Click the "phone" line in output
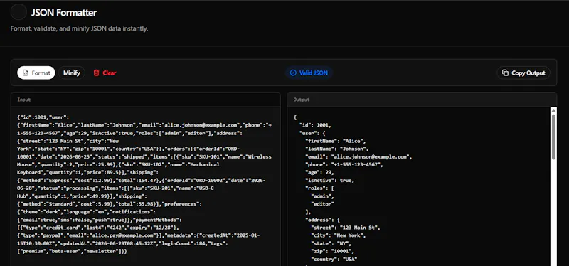The height and width of the screenshot is (266, 569). tap(344, 164)
